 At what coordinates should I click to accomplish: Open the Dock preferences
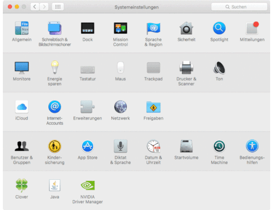point(88,28)
